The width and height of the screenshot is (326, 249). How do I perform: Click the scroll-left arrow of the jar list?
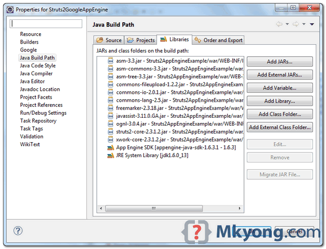pyautogui.click(x=101, y=208)
